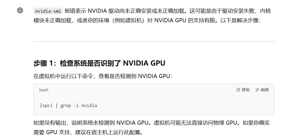Click the bash language label
The image size is (286, 139).
click(x=44, y=90)
